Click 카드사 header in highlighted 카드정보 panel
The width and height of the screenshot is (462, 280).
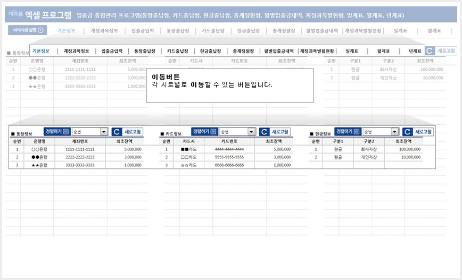[x=189, y=141]
